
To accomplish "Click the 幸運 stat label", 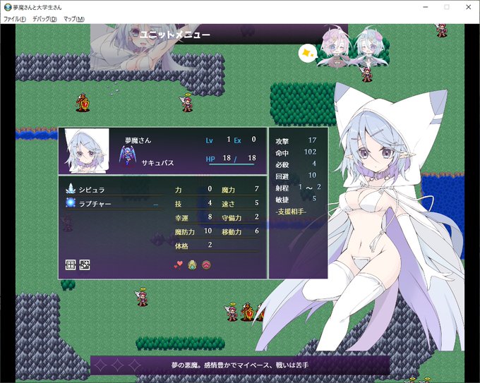I will (x=182, y=218).
